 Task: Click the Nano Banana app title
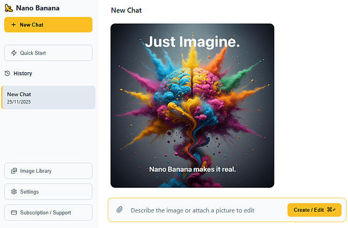pyautogui.click(x=37, y=8)
